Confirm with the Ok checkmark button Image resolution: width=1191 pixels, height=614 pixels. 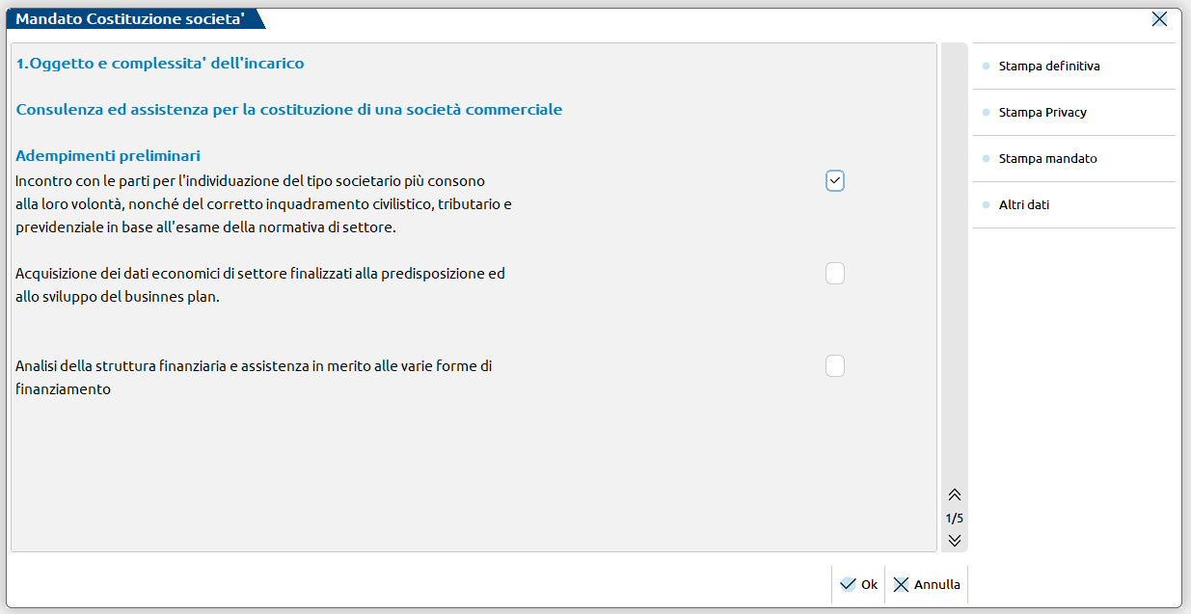(857, 584)
